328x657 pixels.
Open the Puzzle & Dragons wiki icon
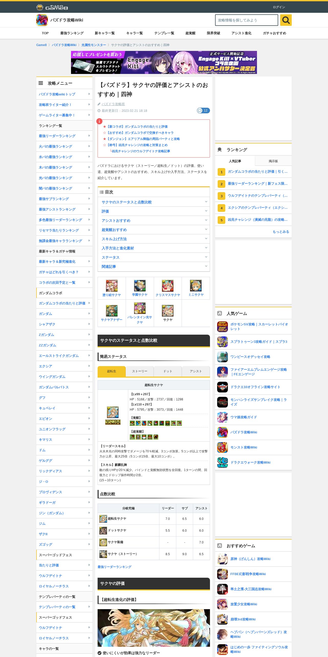coord(42,20)
